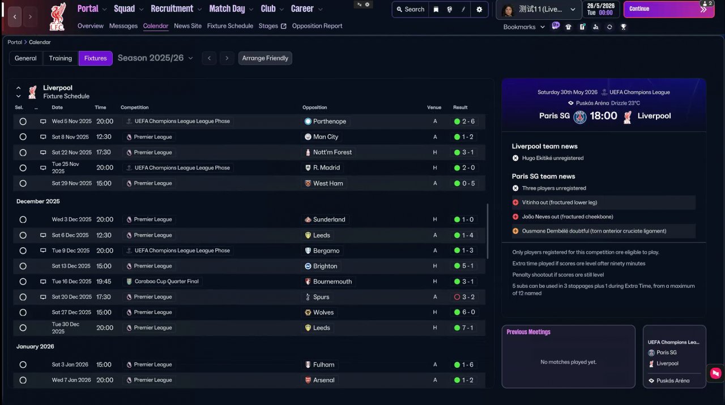Select the radio button for Wolves fixture
Viewport: 725px width, 405px height.
coord(23,312)
